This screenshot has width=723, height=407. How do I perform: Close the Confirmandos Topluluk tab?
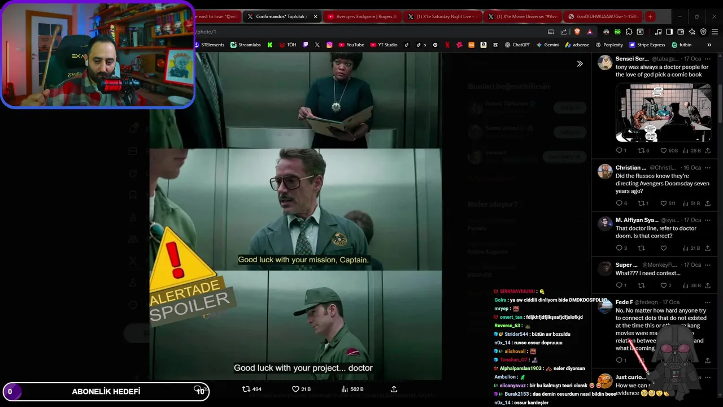316,16
